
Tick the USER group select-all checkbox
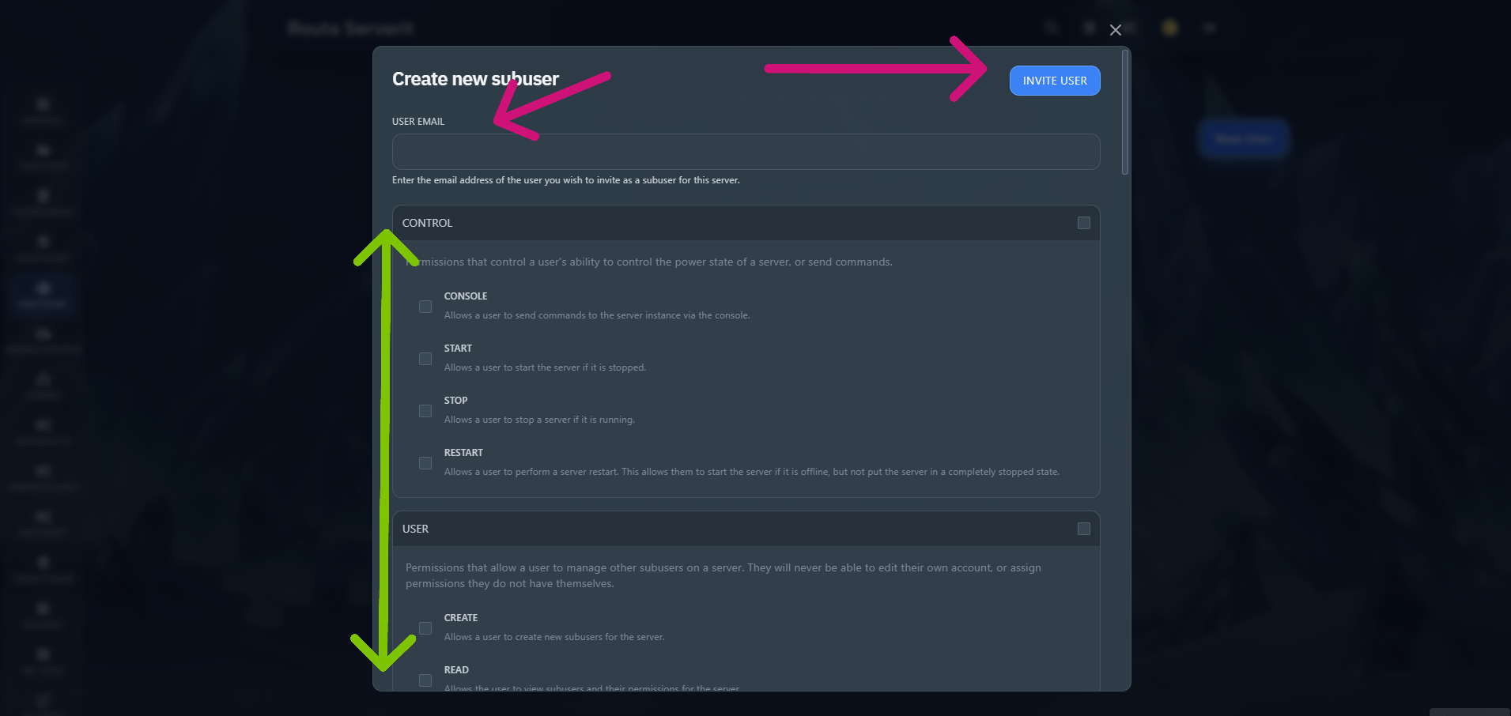[x=1084, y=529]
